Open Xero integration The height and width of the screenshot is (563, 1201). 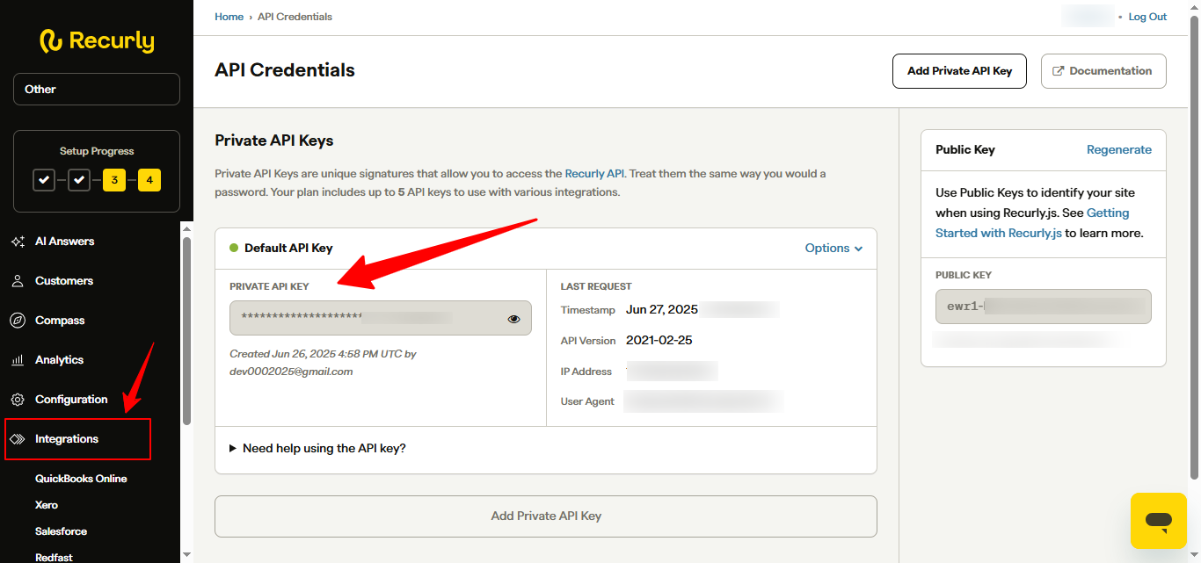point(47,505)
